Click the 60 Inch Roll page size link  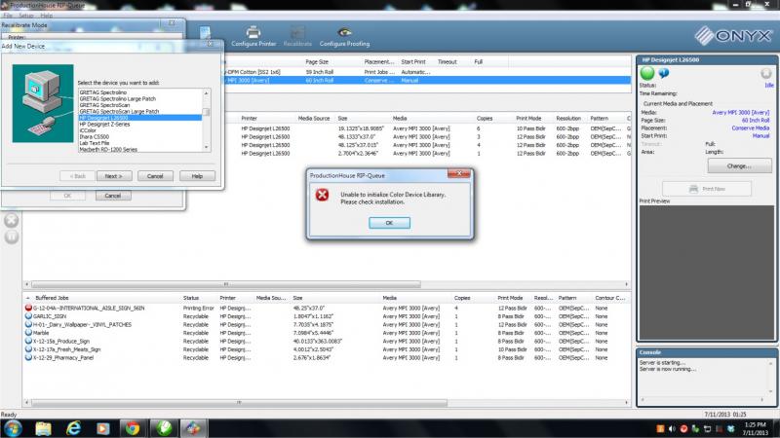755,120
